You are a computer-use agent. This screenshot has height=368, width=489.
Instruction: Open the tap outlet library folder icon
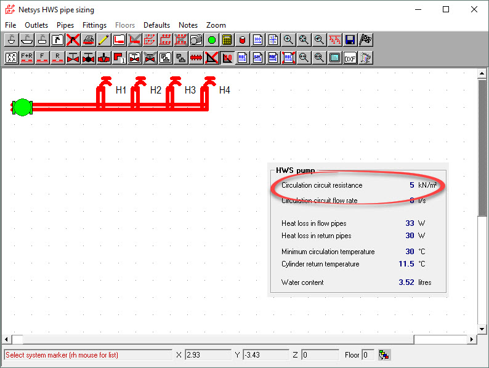coord(58,40)
